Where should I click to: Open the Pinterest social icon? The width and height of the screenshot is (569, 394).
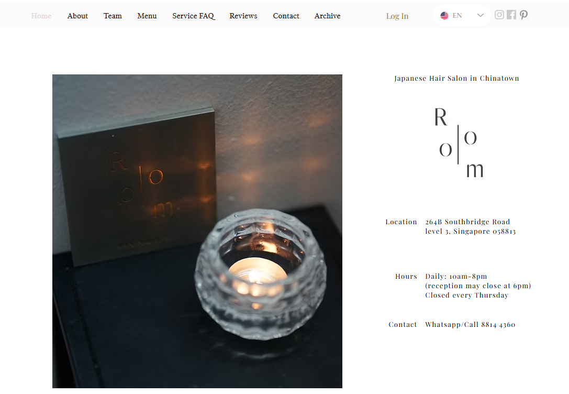pyautogui.click(x=523, y=15)
